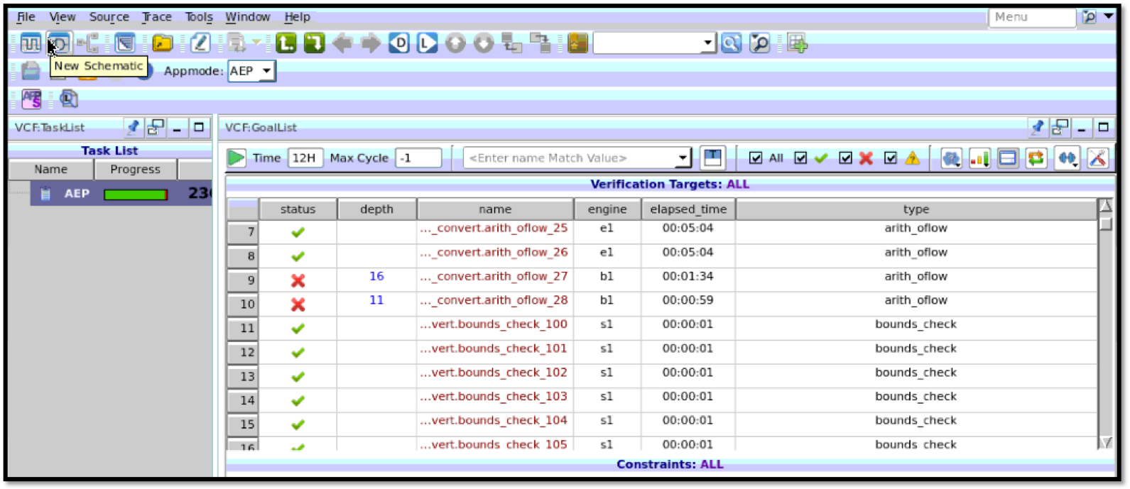Sort by the 'engine' column header
Screen dimensions: 1130x489
click(607, 209)
